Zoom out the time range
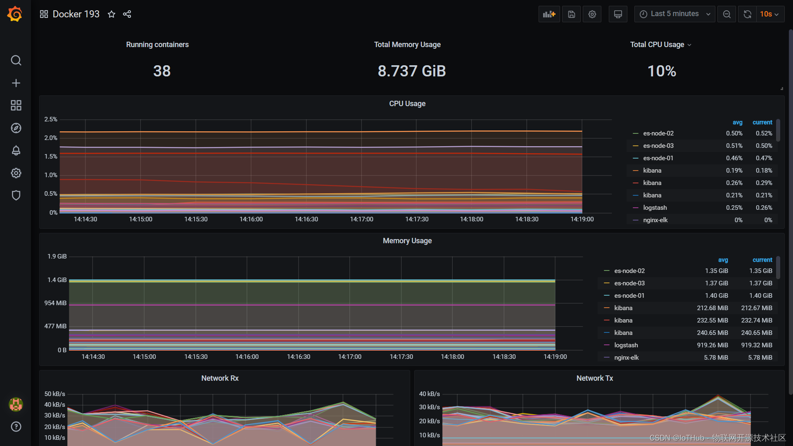 coord(727,14)
